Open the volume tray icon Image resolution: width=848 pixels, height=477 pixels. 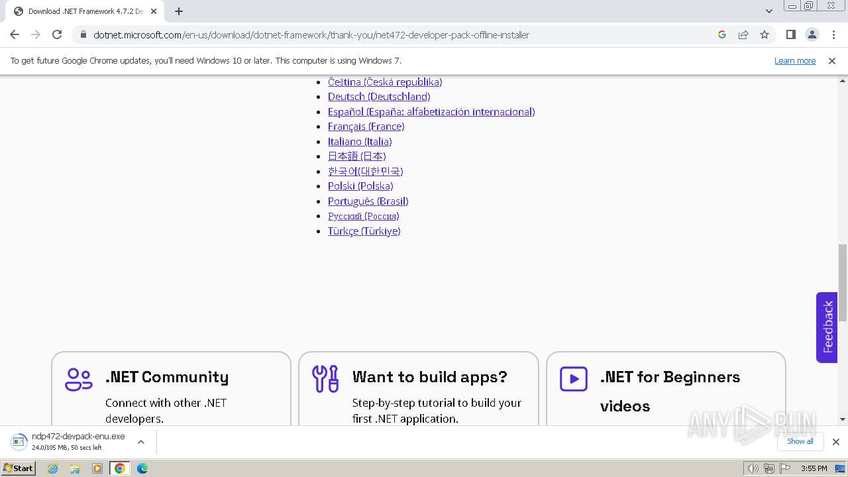coord(753,468)
